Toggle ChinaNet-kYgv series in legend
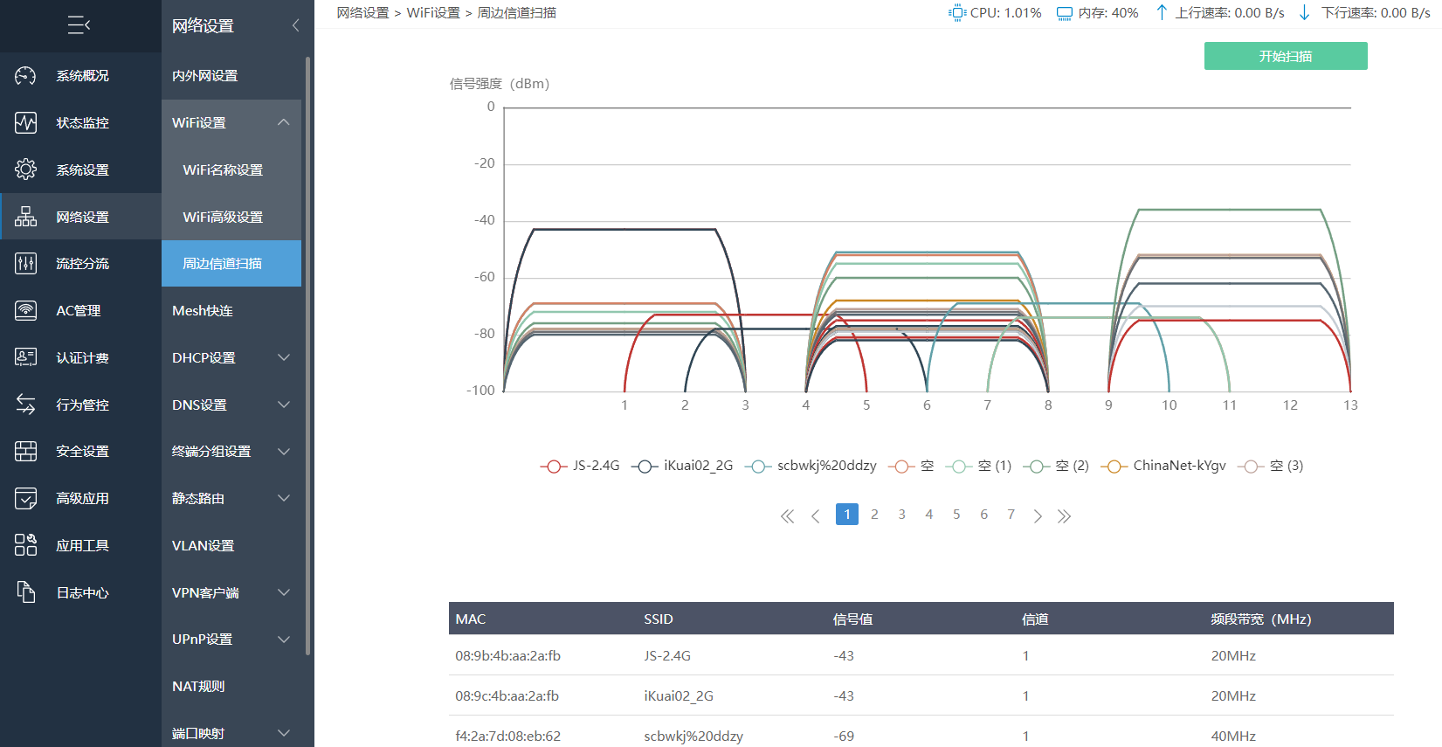Image resolution: width=1442 pixels, height=747 pixels. [x=1163, y=466]
